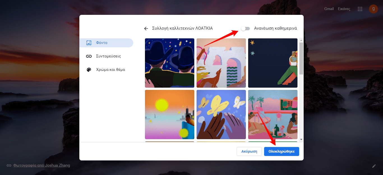Select the couple stargazing background thumbnail
Image resolution: width=383 pixels, height=175 pixels.
(x=169, y=63)
